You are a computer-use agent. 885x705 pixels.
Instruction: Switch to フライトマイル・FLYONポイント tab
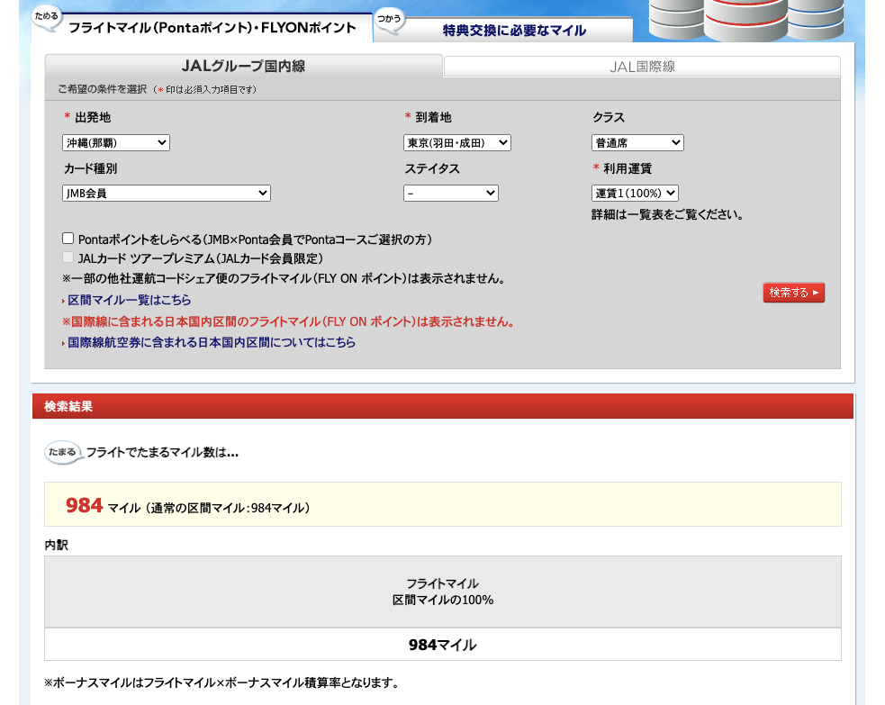[212, 28]
